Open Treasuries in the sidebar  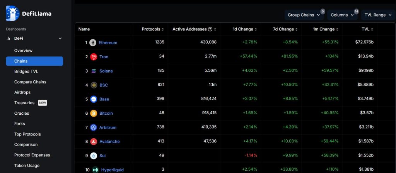click(x=24, y=103)
